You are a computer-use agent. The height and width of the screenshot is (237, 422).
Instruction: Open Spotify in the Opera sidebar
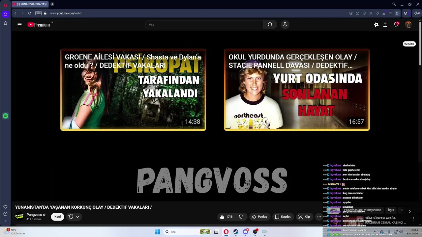tap(5, 116)
